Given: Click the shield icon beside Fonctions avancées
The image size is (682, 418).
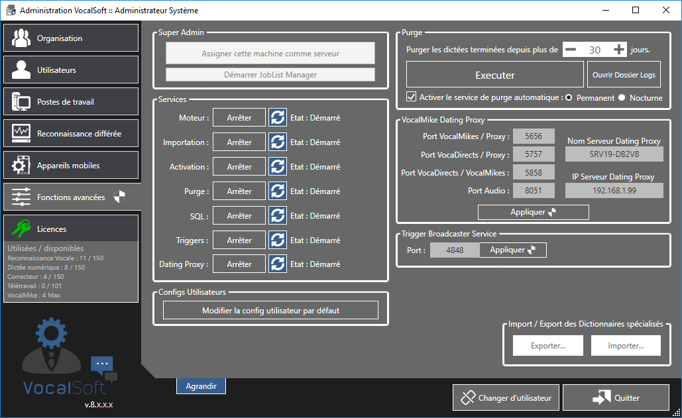Looking at the screenshot, I should [x=119, y=197].
